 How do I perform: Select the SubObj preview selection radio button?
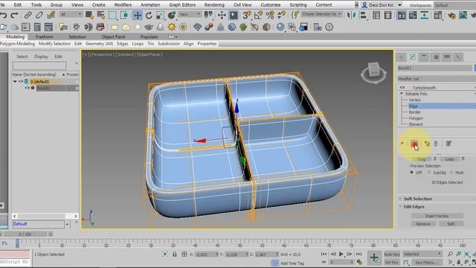click(429, 172)
